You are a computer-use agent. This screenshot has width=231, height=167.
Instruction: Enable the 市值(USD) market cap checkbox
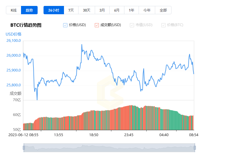132,25
